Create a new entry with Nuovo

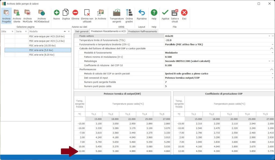(56, 15)
